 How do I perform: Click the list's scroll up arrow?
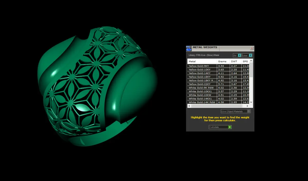pos(251,61)
